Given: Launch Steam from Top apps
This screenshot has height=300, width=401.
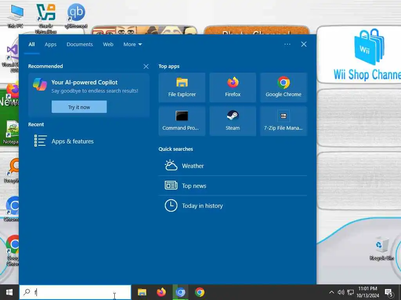Looking at the screenshot, I should click(233, 121).
